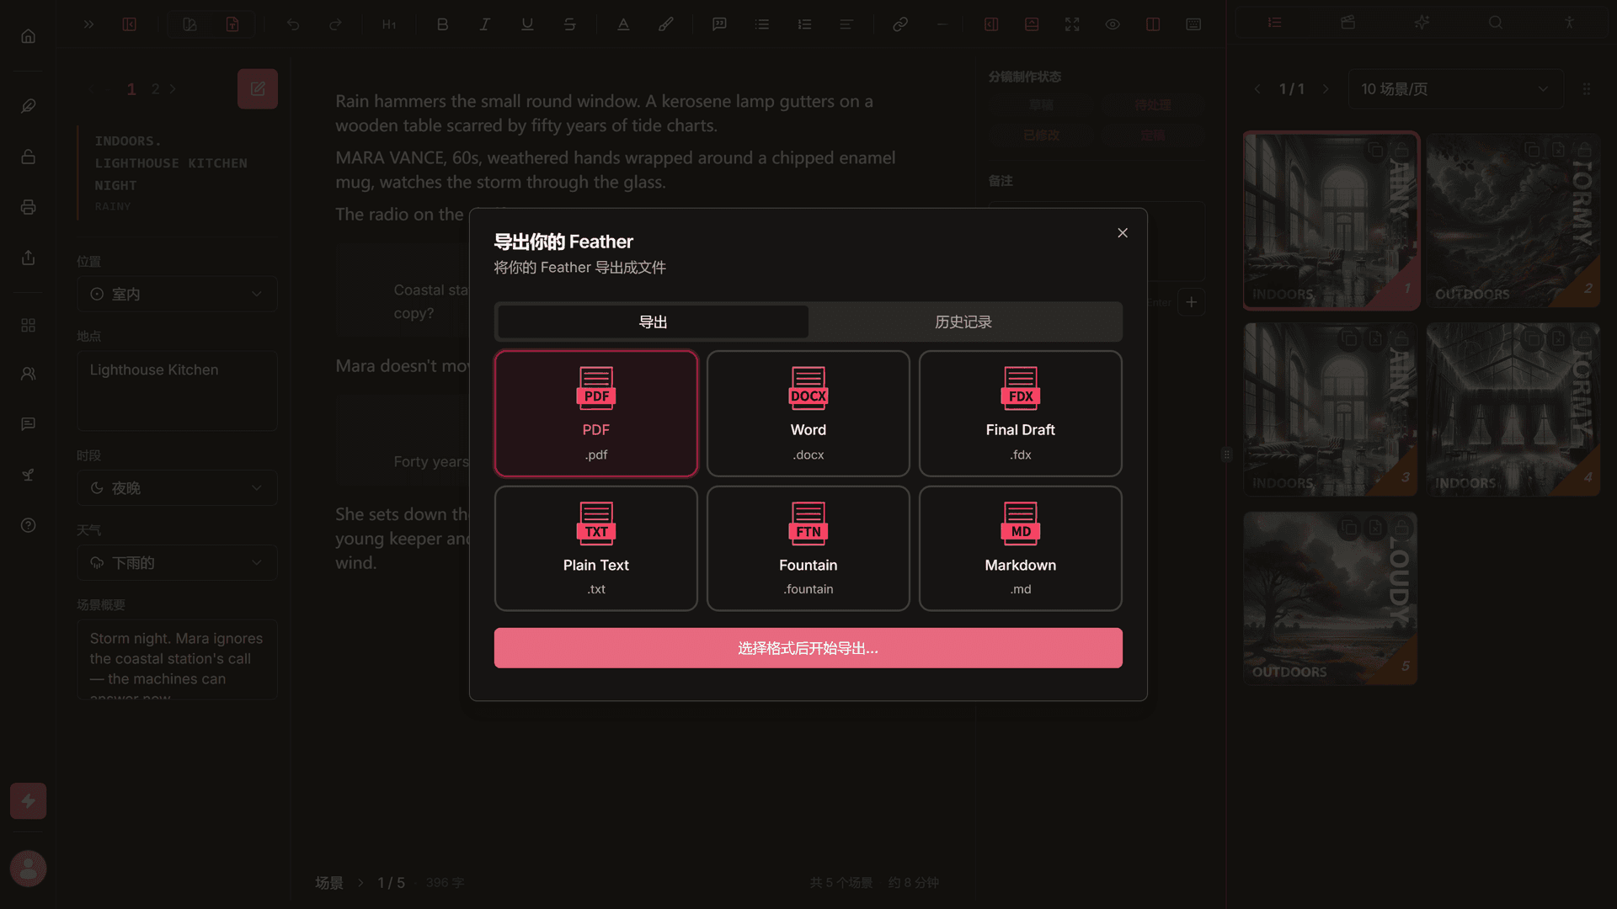Open the highlighter brush tool
The image size is (1617, 909).
tap(666, 24)
